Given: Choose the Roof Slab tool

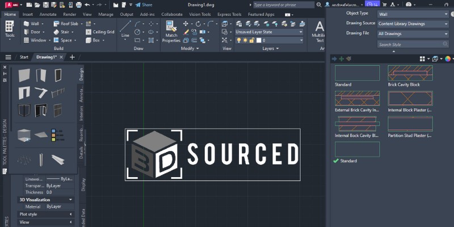Looking at the screenshot, I should [x=66, y=24].
